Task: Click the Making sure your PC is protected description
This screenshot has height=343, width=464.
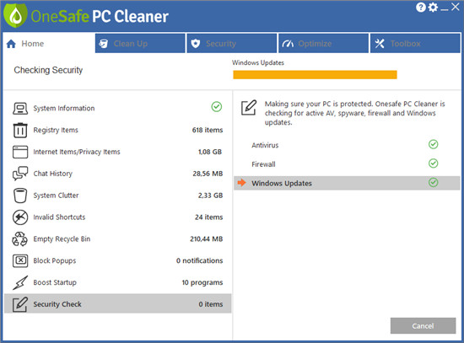Action: pyautogui.click(x=355, y=113)
